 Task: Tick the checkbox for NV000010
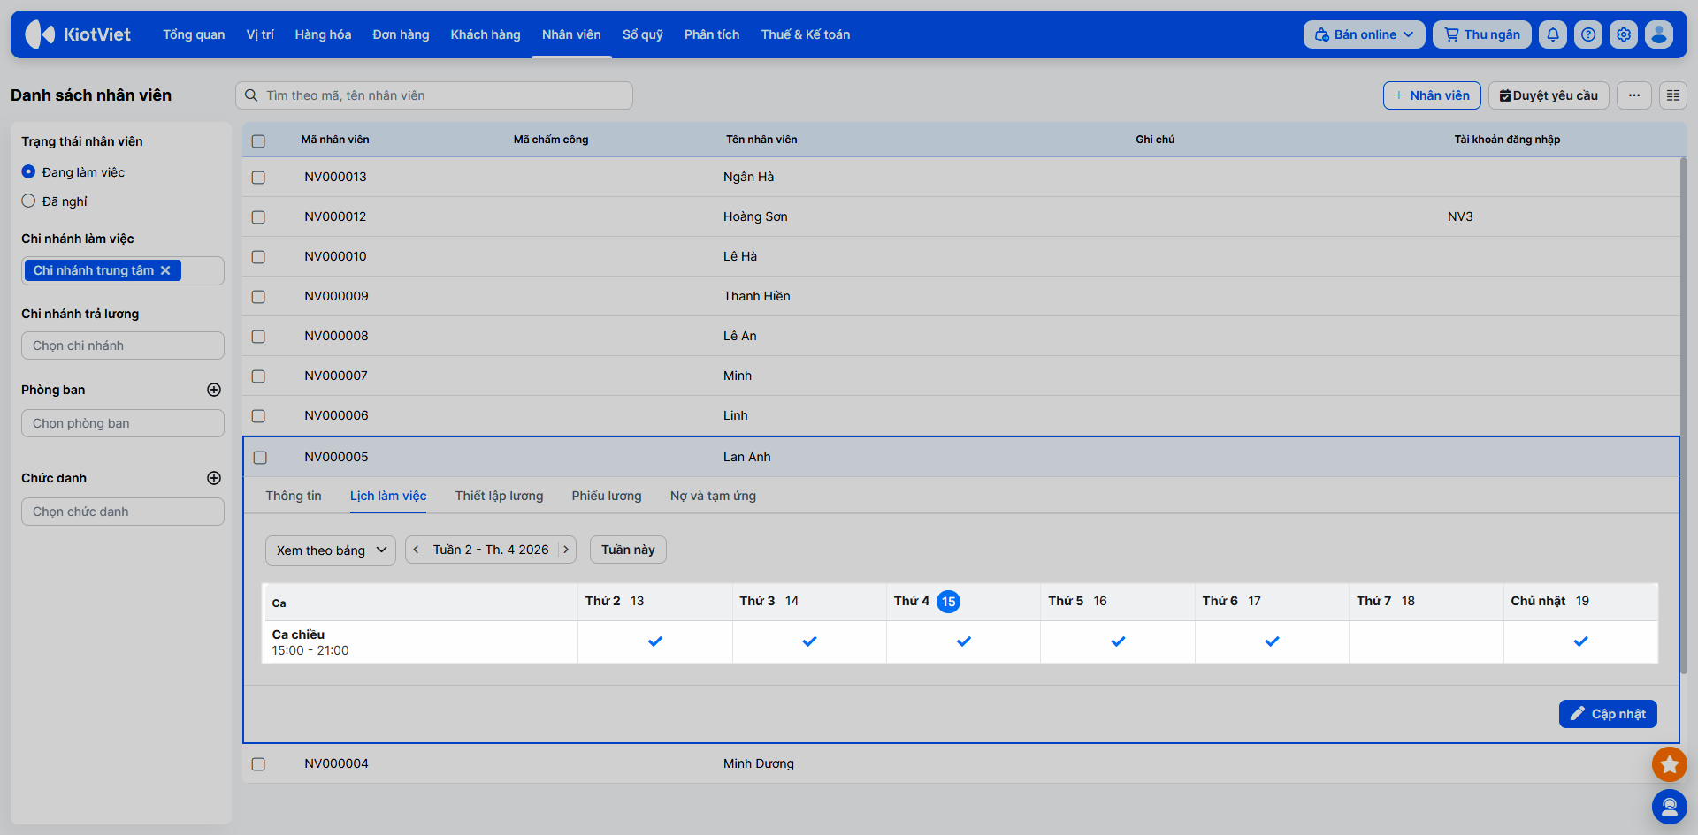point(258,257)
